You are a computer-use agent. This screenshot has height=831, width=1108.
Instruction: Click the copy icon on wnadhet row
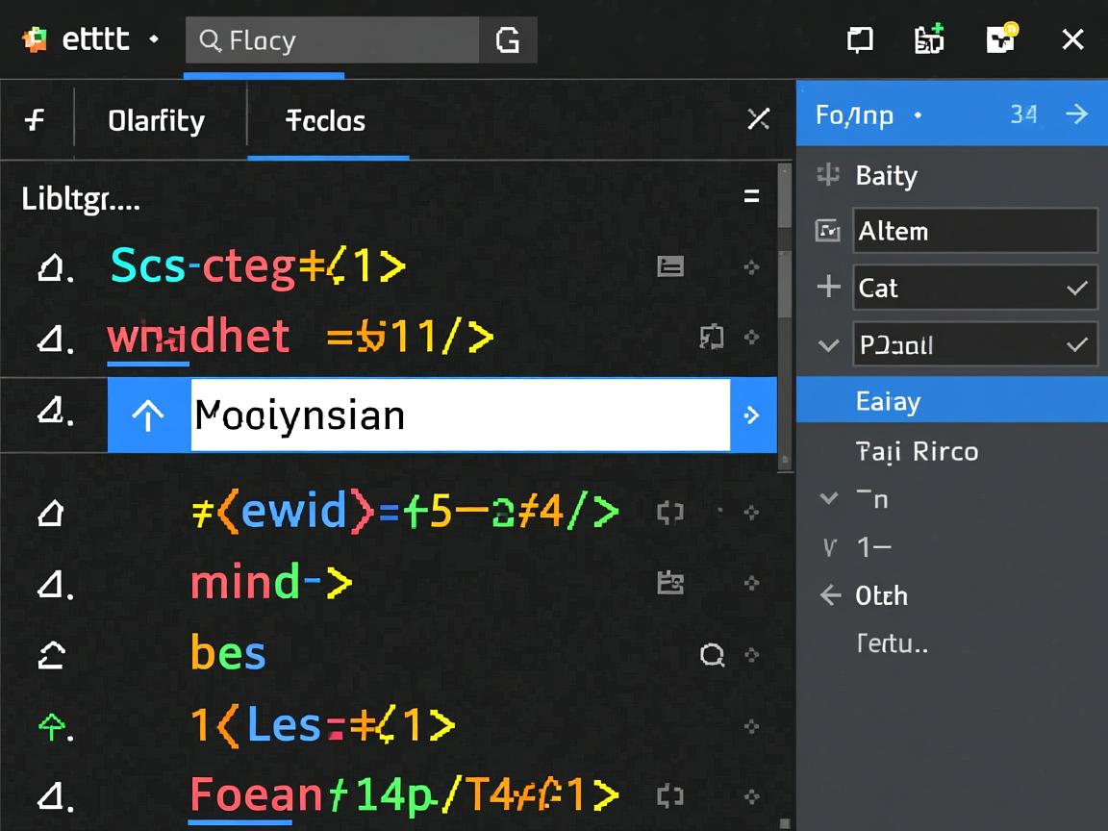tap(711, 337)
